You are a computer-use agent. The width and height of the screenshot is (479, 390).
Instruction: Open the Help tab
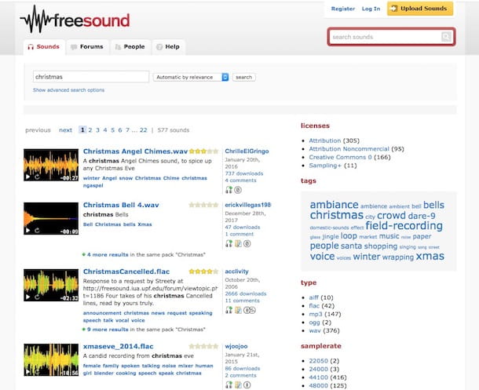click(167, 47)
